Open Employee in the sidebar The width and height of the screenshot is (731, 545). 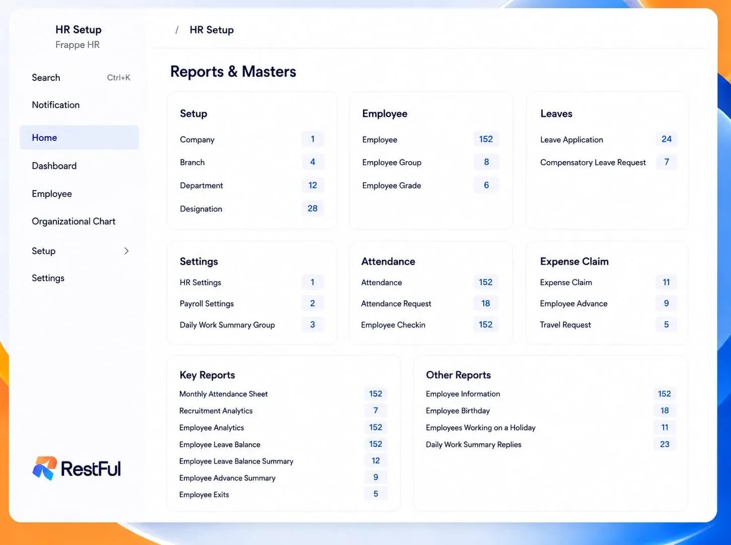pos(51,194)
